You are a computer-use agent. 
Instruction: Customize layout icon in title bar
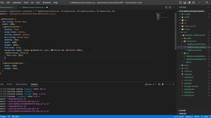194,2
